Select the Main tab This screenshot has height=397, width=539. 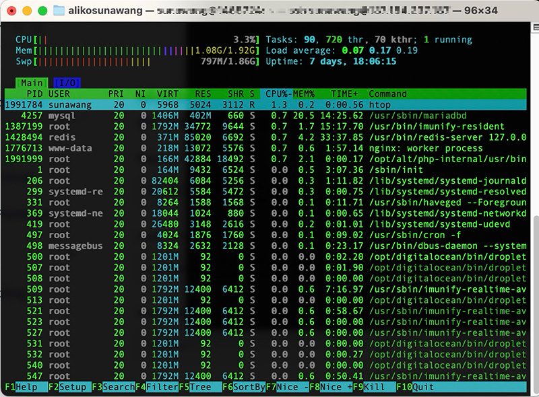tap(32, 83)
